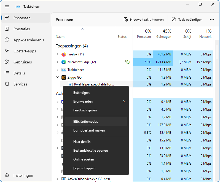Expand the Taakbeheer process group

[57, 69]
